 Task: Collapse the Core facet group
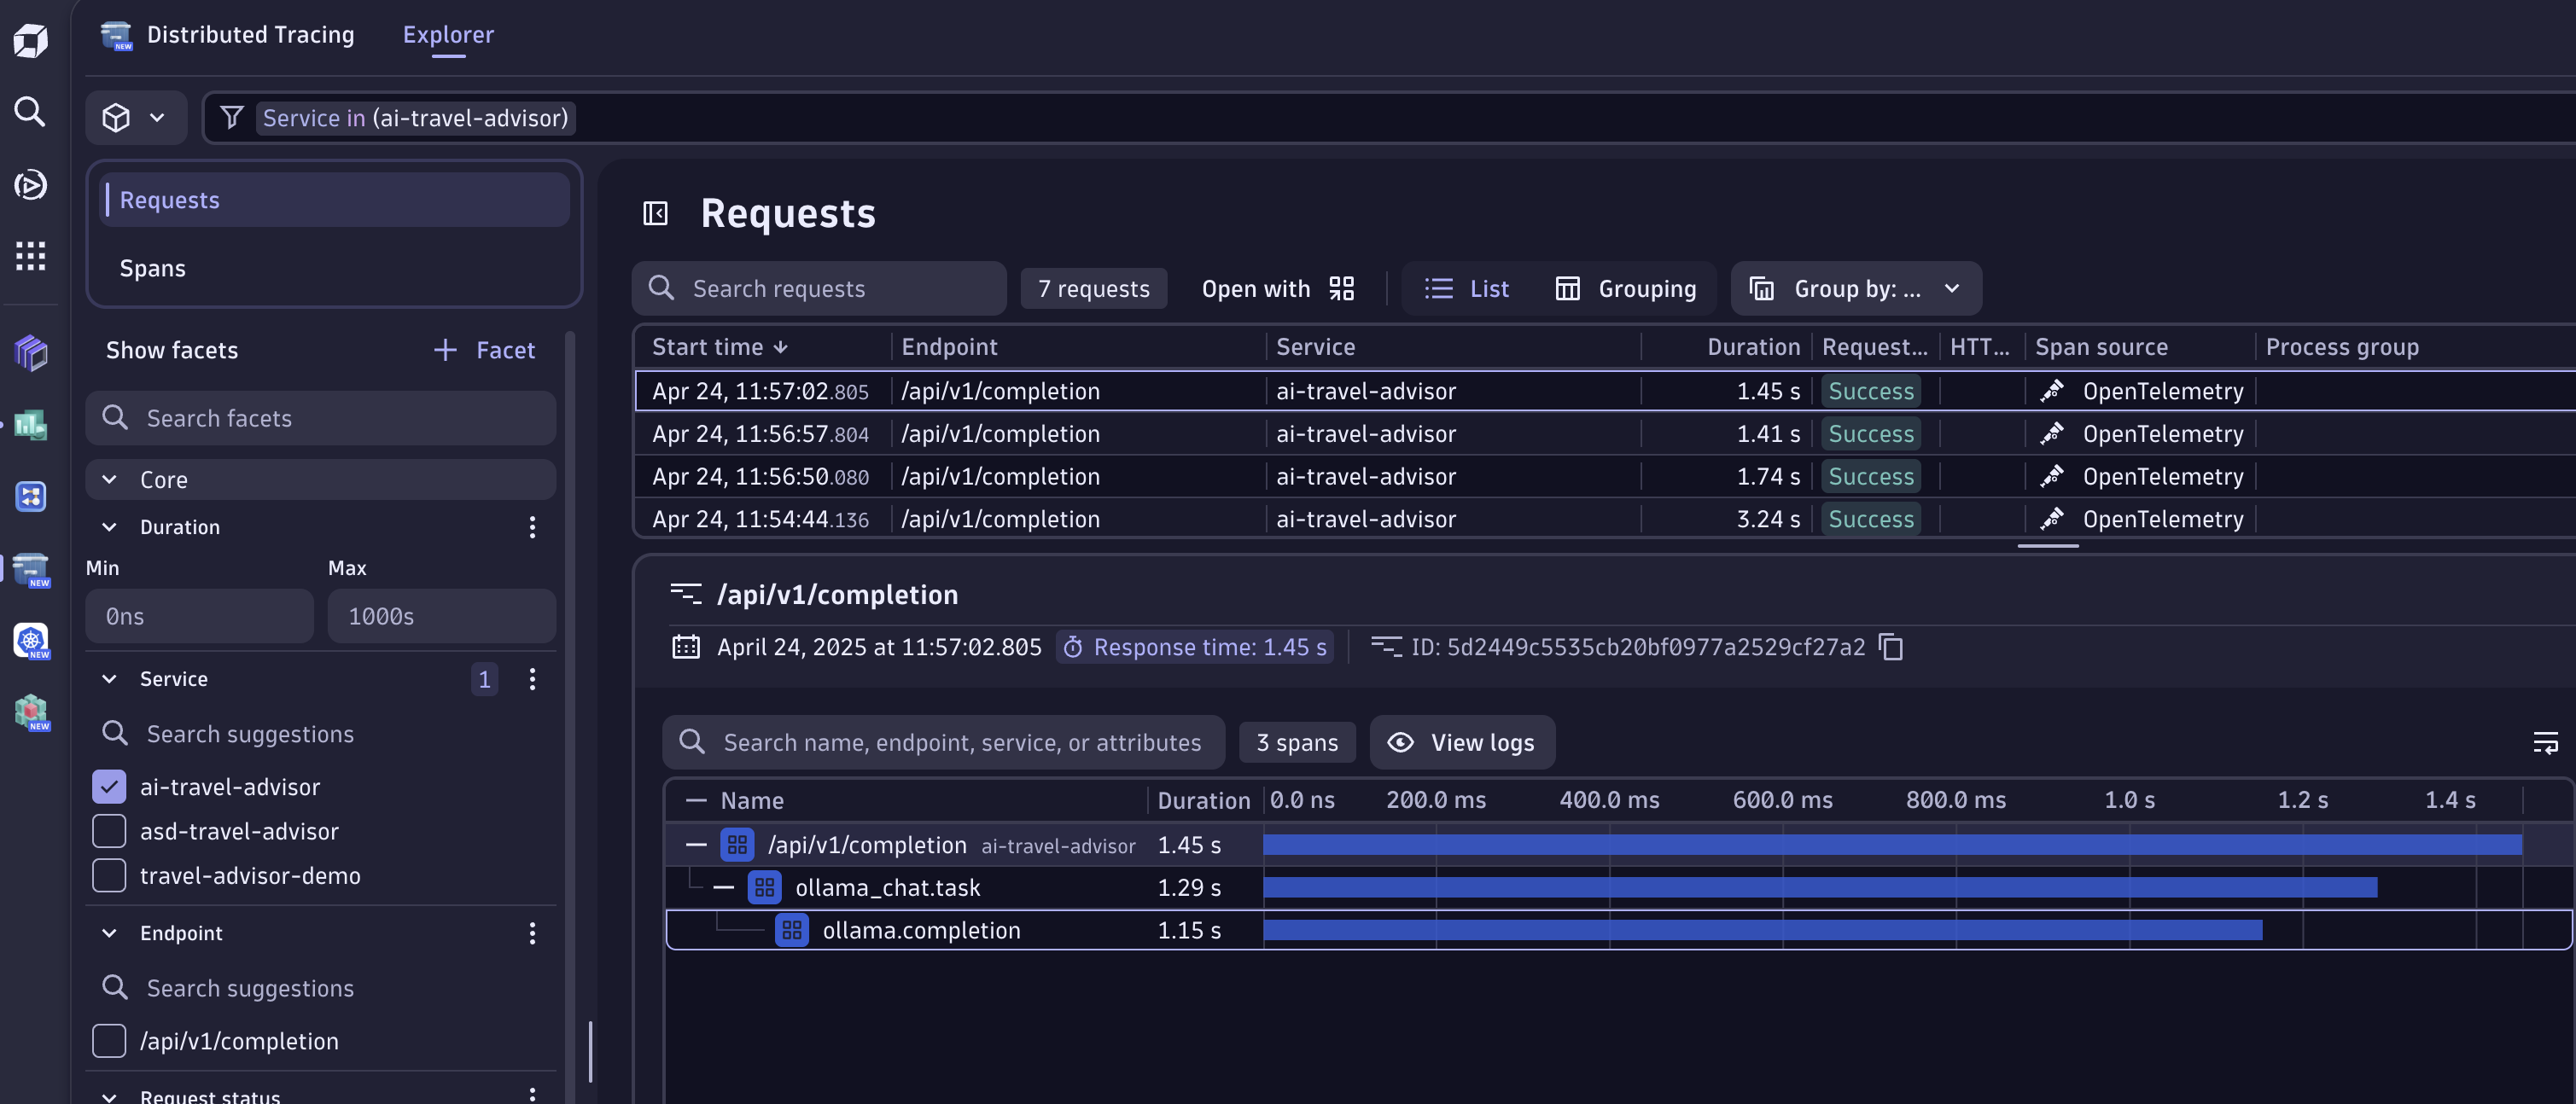(x=109, y=480)
